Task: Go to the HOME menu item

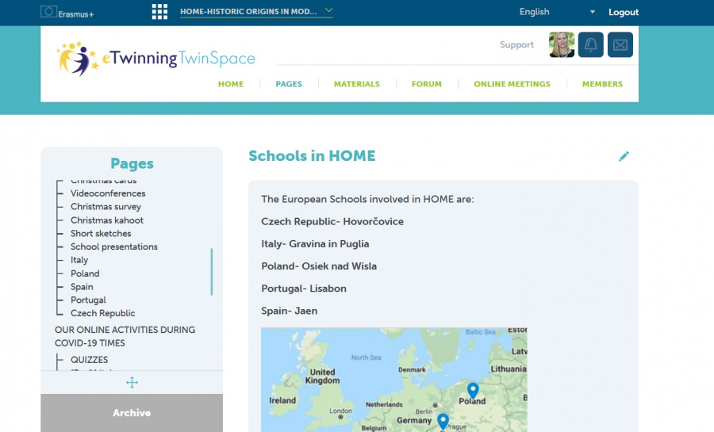Action: click(x=231, y=84)
